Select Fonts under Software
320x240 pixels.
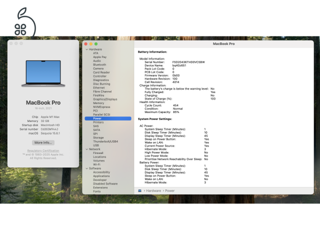click(x=96, y=191)
